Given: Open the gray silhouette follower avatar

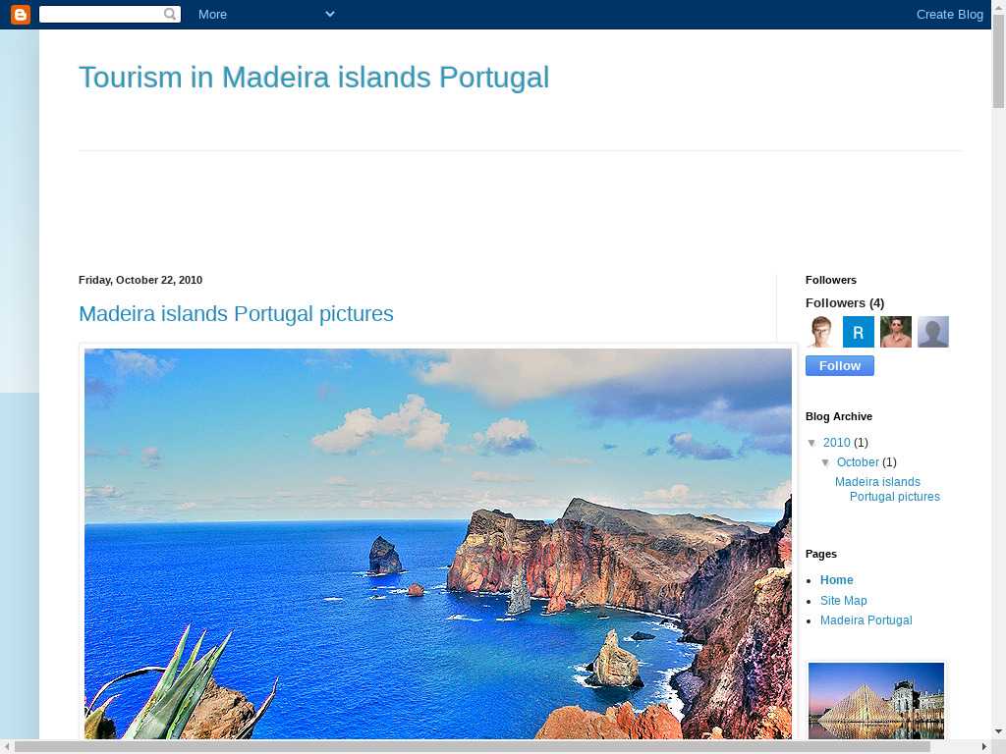Looking at the screenshot, I should pos(933,332).
